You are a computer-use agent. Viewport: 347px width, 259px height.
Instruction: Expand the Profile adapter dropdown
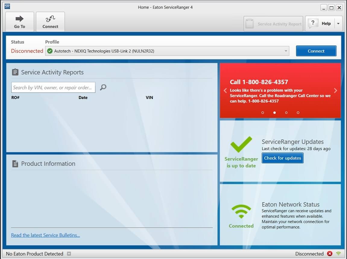coord(286,51)
